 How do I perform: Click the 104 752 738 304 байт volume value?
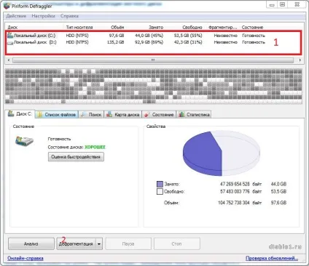coord(240,203)
